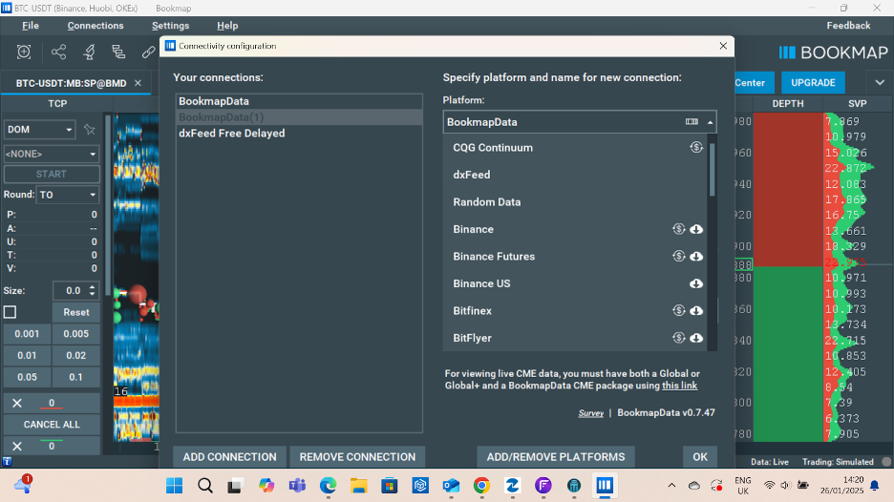This screenshot has height=502, width=894.
Task: Click the download icon on BitFlyer row
Action: pos(696,338)
